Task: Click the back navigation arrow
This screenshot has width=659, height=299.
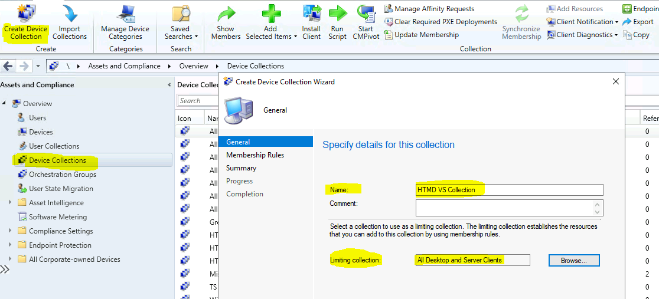Action: (x=8, y=66)
